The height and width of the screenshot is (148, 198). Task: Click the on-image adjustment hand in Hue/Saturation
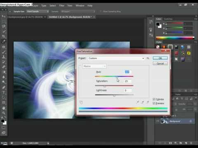(81, 102)
